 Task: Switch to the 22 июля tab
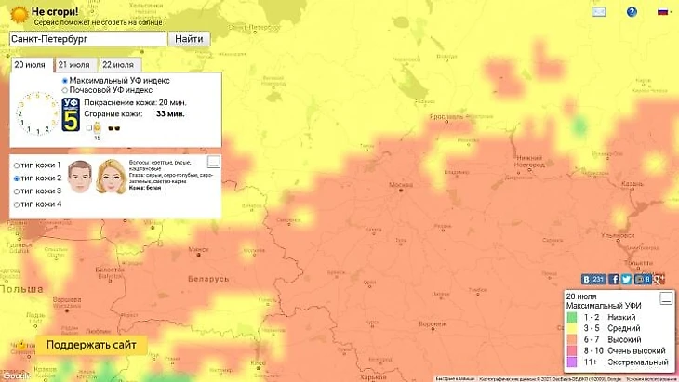click(119, 65)
